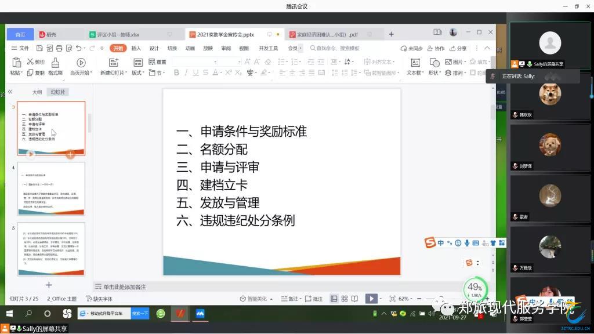Click the Text Box (文本框) icon
Viewport: 594px width, 334px height.
415,63
